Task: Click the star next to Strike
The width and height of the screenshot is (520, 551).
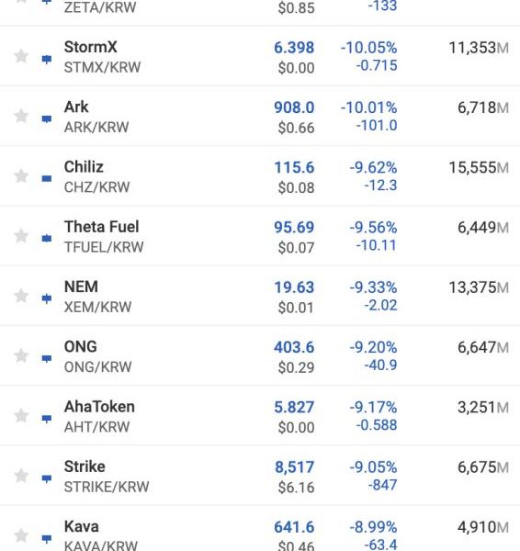Action: click(x=21, y=476)
